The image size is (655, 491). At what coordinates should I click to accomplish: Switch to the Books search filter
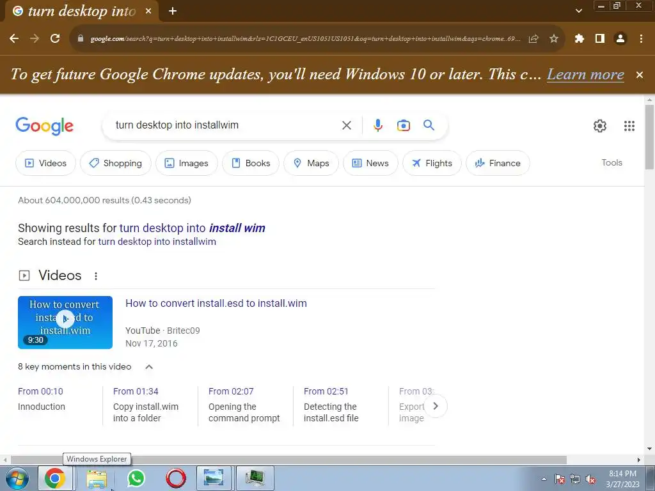(251, 163)
